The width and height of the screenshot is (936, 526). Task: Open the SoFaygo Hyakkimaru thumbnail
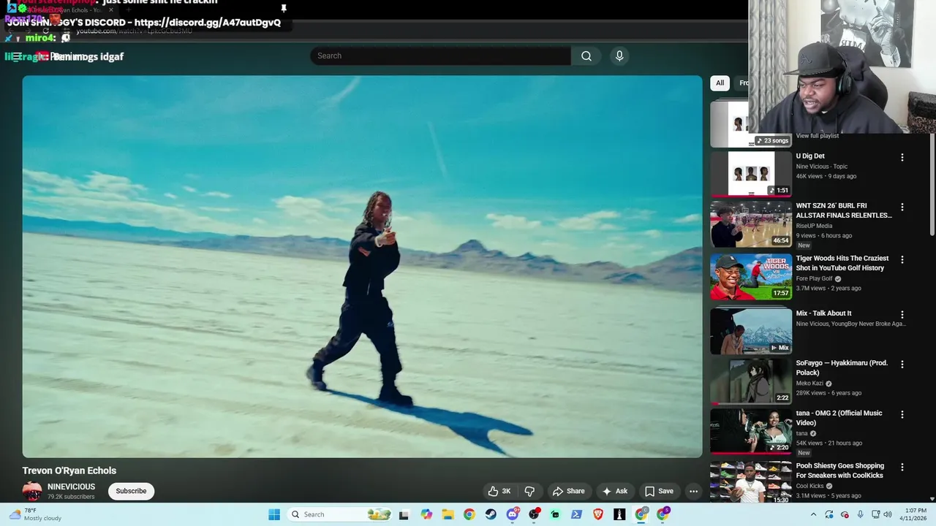point(751,381)
